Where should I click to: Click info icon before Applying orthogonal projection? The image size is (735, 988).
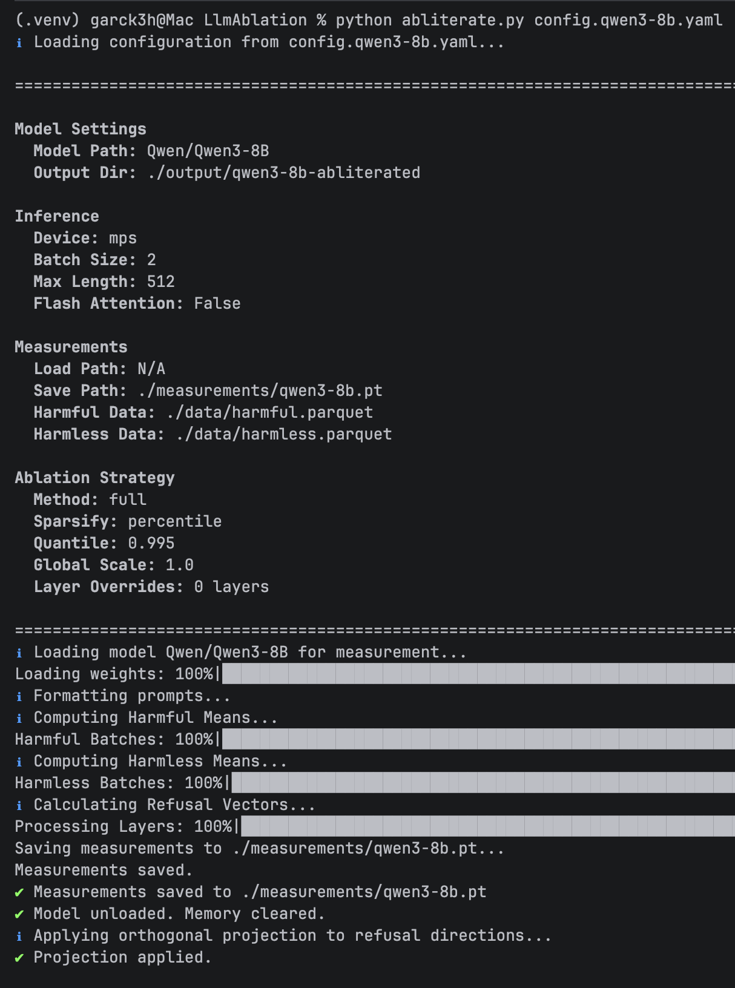coord(19,937)
